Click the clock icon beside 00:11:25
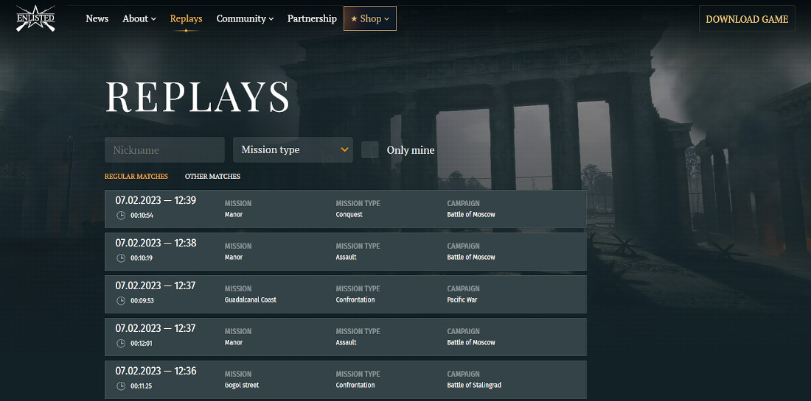Screen dimensions: 811x401 click(121, 386)
